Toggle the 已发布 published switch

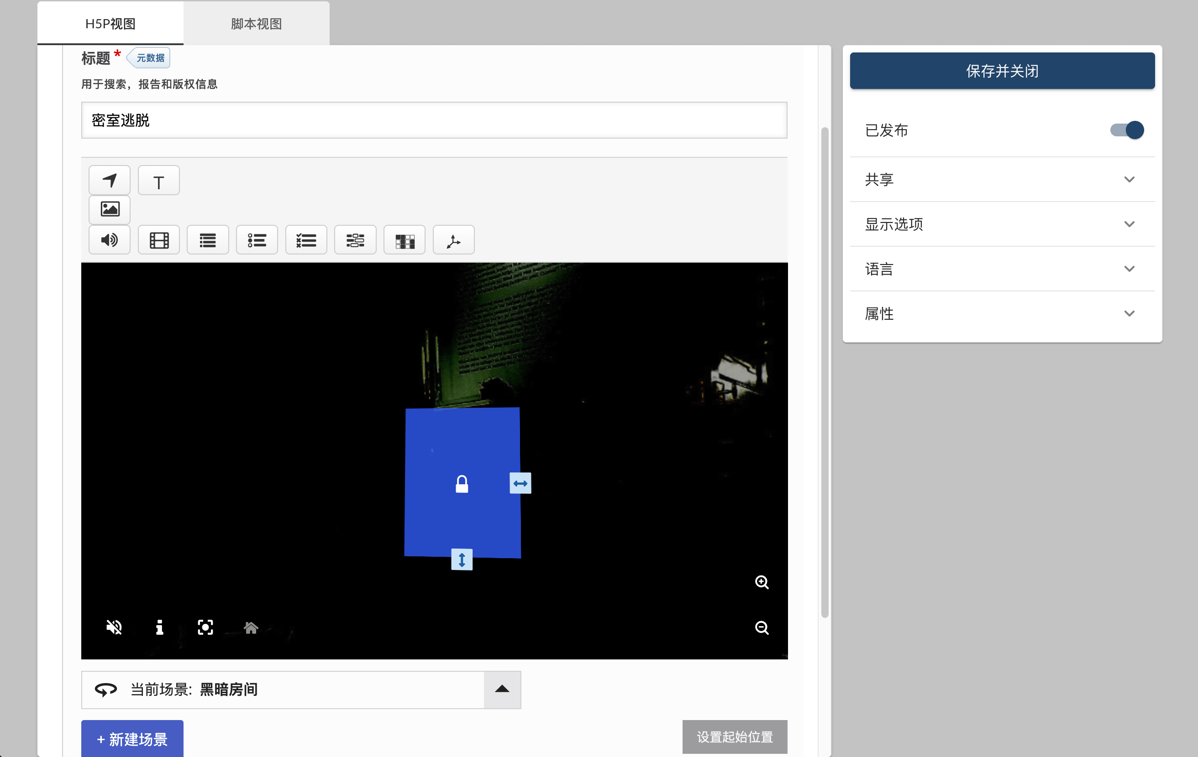[1127, 130]
